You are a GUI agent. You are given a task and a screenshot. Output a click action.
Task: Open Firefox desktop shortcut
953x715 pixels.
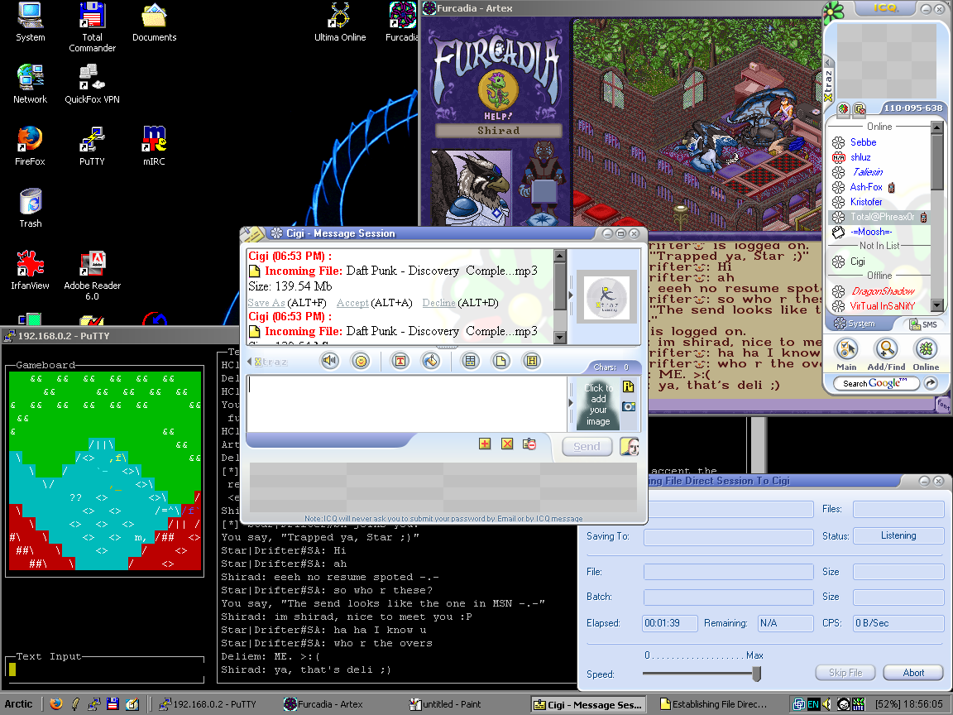click(30, 146)
